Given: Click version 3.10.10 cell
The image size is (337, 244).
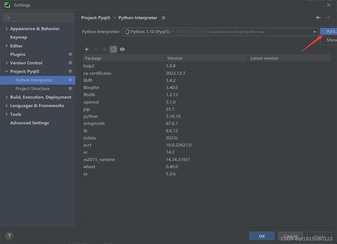Looking at the screenshot, I should coord(173,116).
